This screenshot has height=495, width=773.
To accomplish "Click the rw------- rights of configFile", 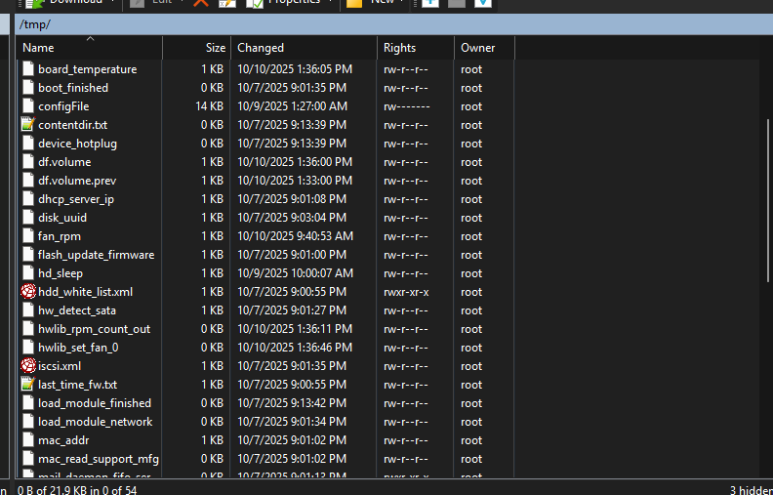I will point(407,106).
